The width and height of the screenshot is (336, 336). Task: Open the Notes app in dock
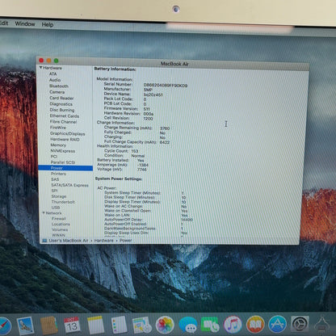pos(95,325)
